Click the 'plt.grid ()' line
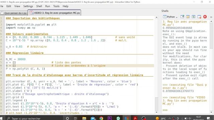The height and width of the screenshot is (120, 214). pos(15,97)
